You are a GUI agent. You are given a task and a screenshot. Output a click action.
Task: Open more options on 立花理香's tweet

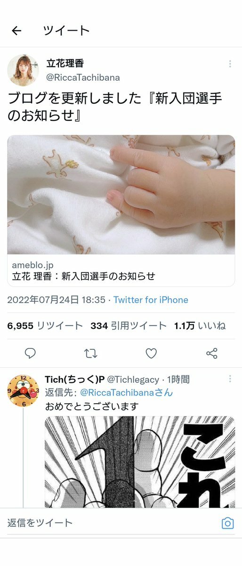(x=230, y=64)
